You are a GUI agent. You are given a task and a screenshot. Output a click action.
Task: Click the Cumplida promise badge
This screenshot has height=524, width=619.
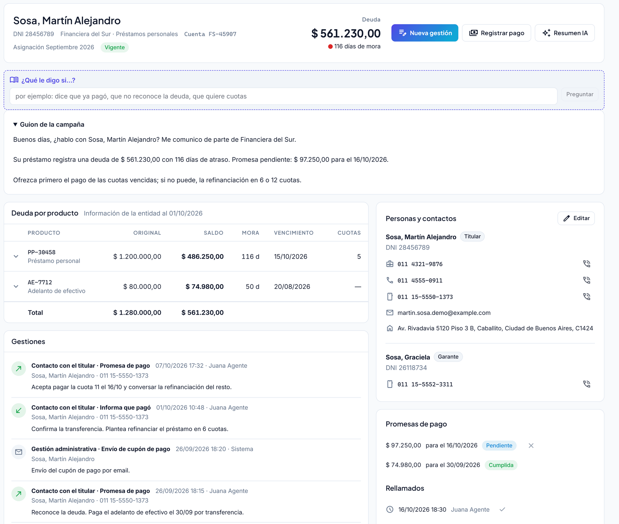pyautogui.click(x=501, y=465)
